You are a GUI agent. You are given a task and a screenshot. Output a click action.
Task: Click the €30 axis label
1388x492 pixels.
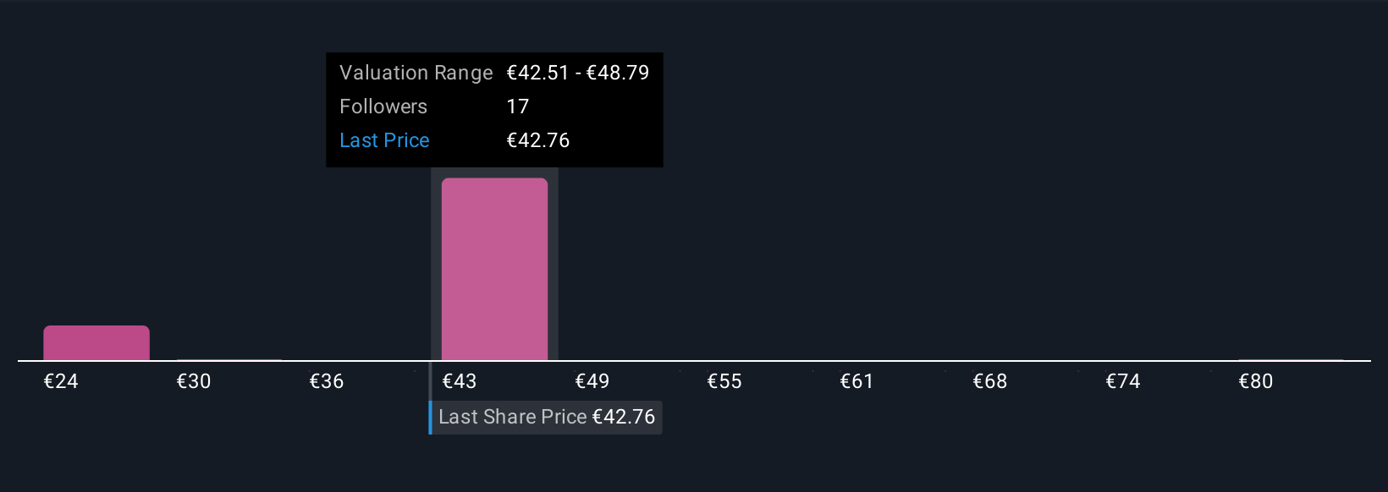click(194, 381)
